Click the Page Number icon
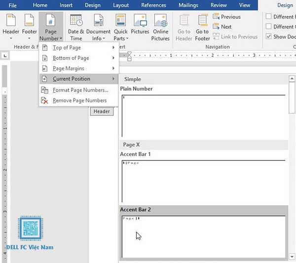The width and height of the screenshot is (296, 263). [50, 20]
